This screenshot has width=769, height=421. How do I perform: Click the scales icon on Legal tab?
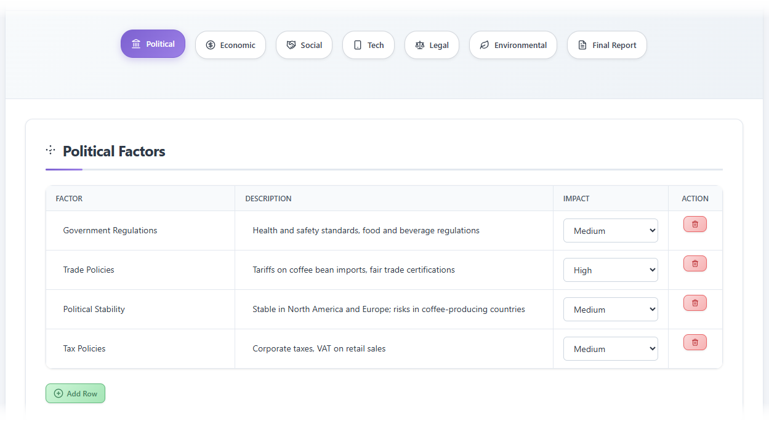tap(420, 45)
